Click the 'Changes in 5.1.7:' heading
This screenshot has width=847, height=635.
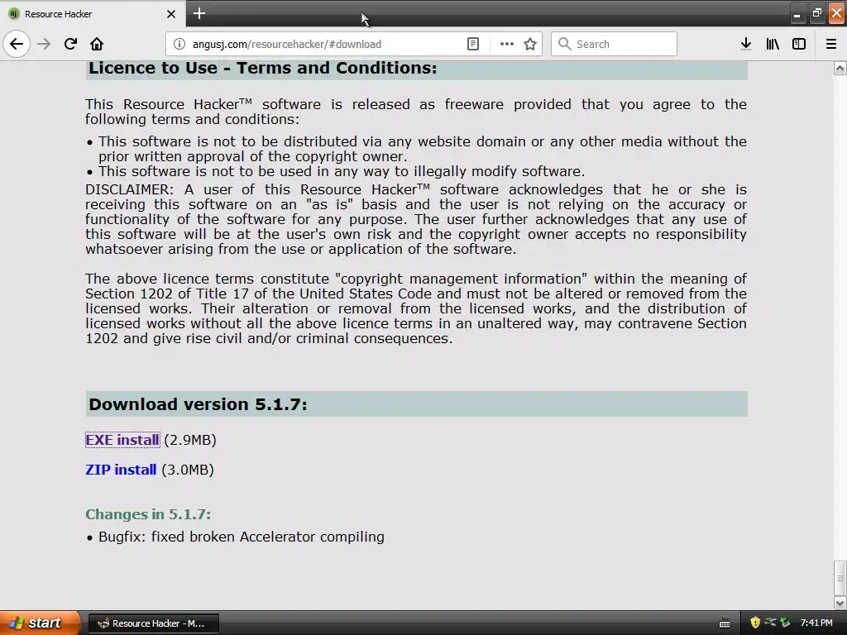click(148, 514)
